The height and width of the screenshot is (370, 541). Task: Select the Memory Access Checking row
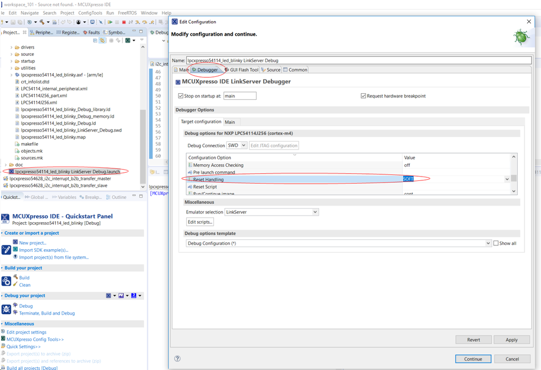pyautogui.click(x=348, y=165)
